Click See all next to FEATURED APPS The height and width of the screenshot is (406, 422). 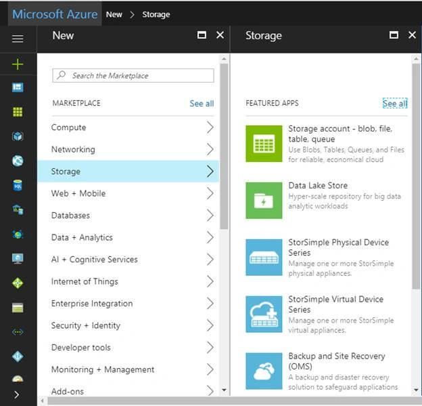click(x=395, y=103)
